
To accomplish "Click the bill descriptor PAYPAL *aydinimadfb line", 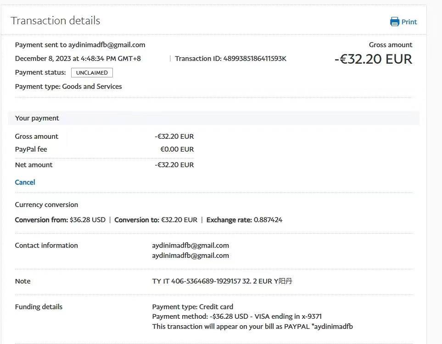I will 252,327.
